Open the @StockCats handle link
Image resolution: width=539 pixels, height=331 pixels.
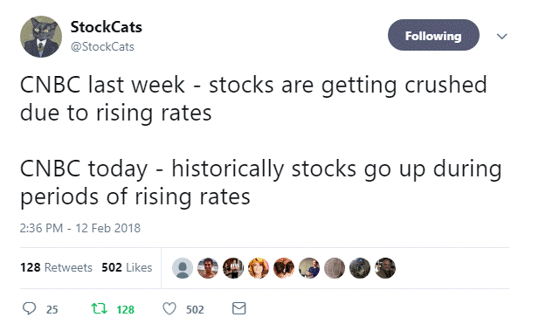tap(102, 47)
